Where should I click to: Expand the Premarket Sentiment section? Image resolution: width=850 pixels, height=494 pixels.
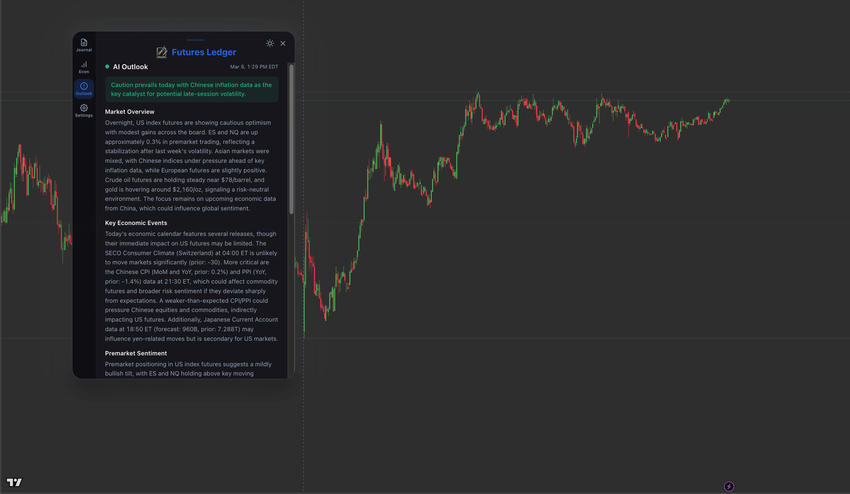coord(136,353)
